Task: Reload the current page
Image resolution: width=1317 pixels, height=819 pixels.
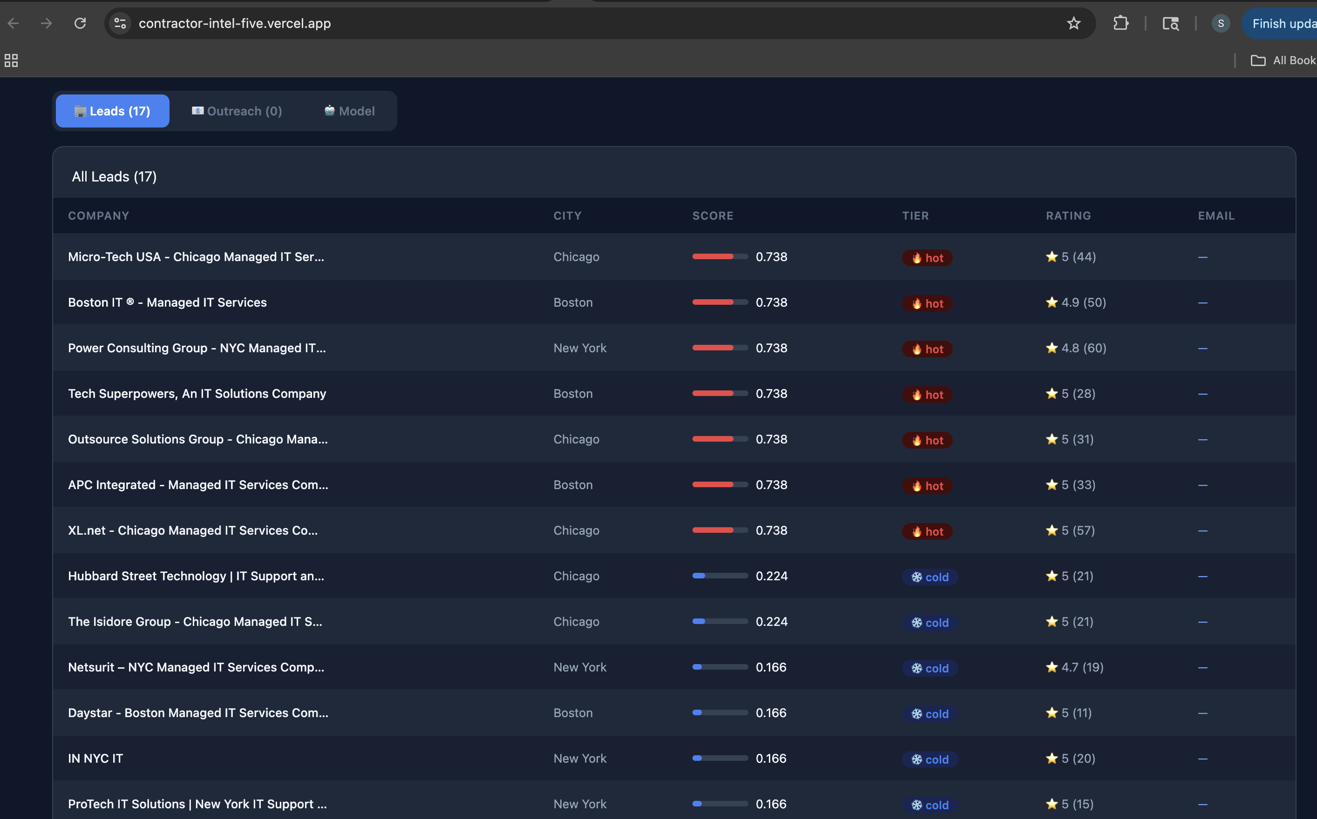Action: [x=80, y=23]
